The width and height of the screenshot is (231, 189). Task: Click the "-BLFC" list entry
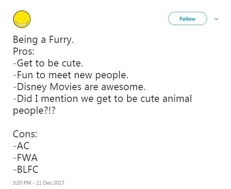[x=26, y=170]
